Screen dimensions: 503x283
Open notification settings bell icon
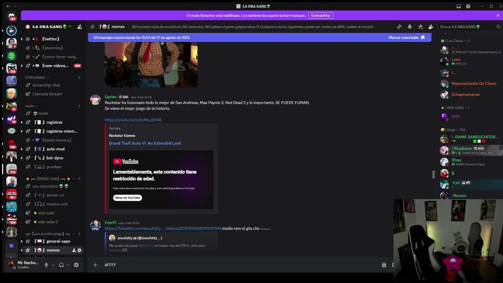click(410, 27)
